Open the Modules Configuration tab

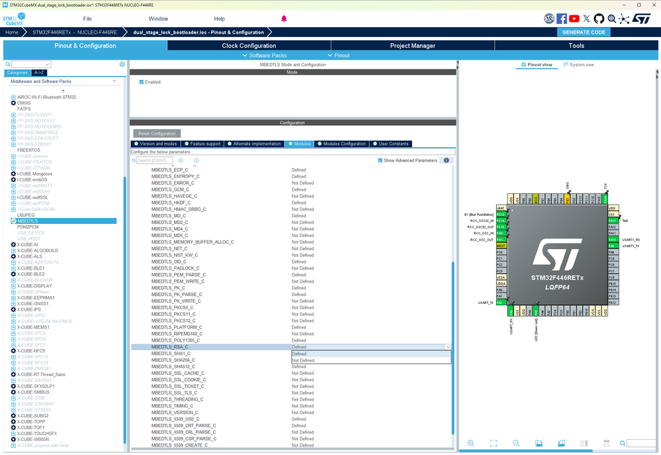point(341,144)
